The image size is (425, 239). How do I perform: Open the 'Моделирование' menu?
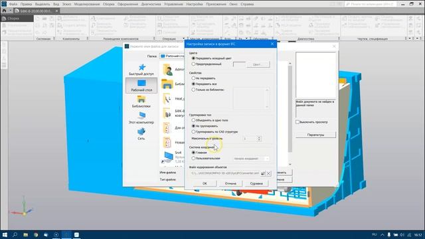pyautogui.click(x=87, y=4)
